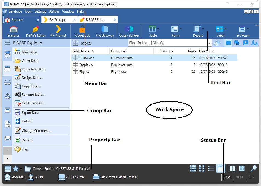
Task: Select the Employee table row
Action: 154,65
